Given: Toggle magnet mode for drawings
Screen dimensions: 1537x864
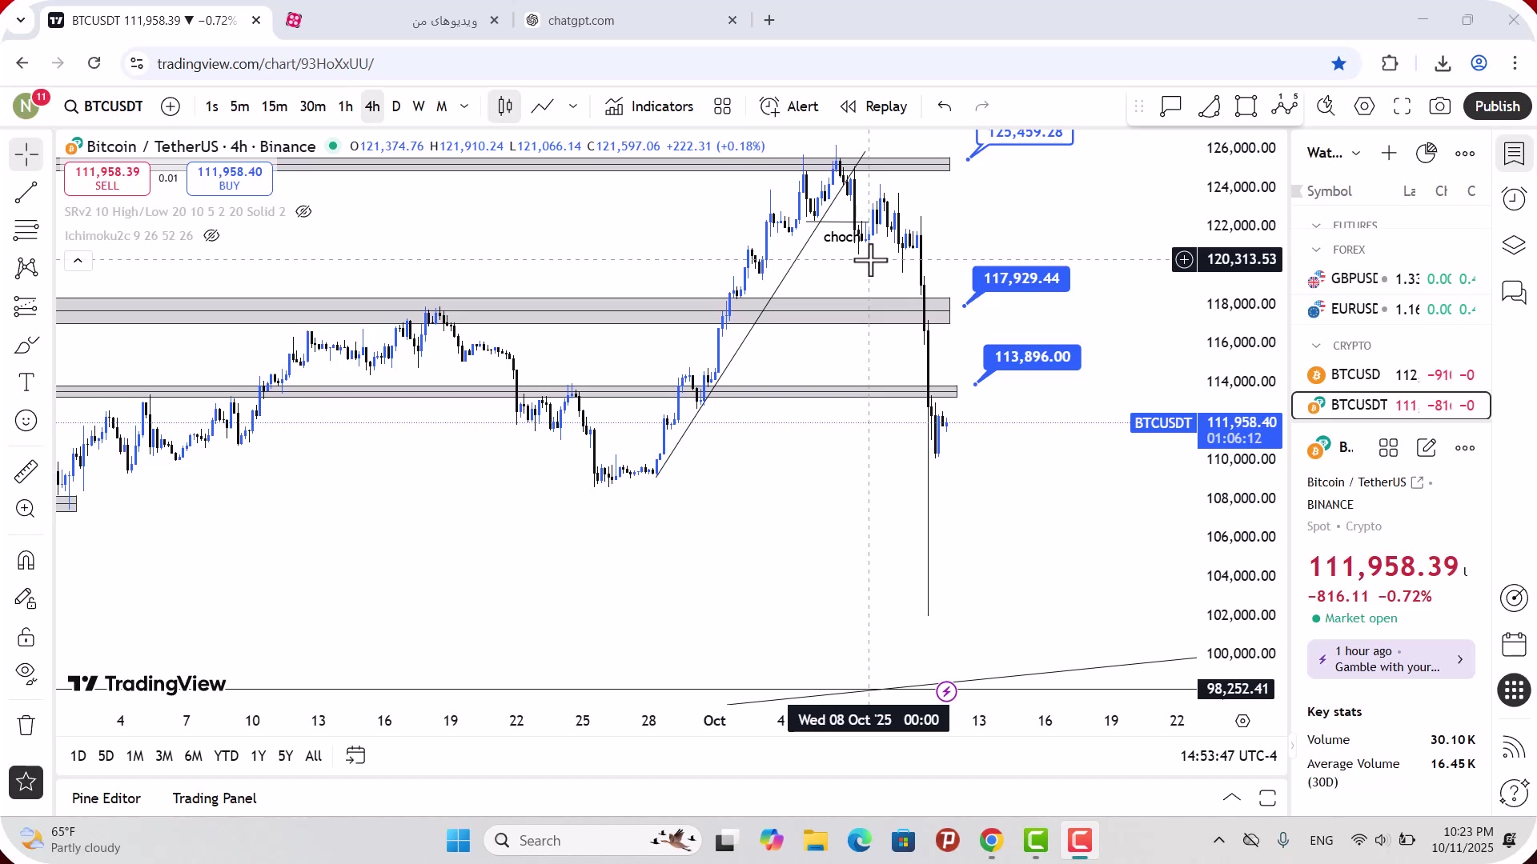Looking at the screenshot, I should 26,560.
